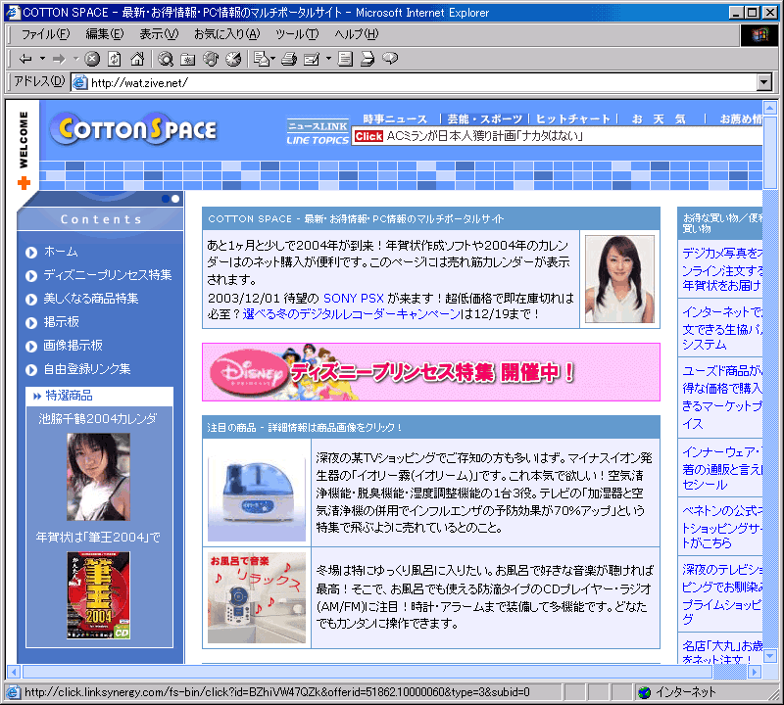The image size is (784, 705).
Task: Open the ツール(T) menu
Action: click(x=297, y=34)
